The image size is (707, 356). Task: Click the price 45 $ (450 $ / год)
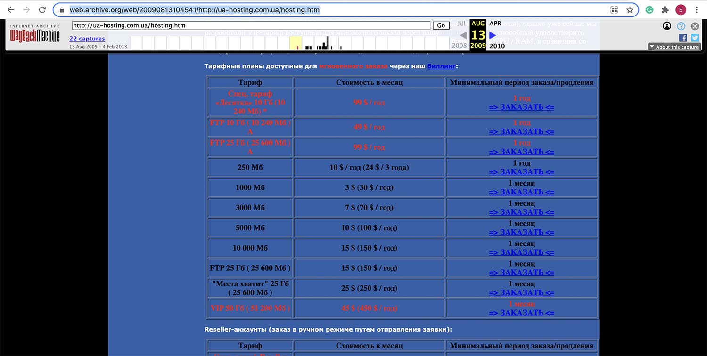pos(370,308)
